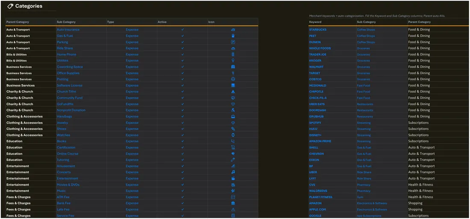Image resolution: width=470 pixels, height=219 pixels.
Task: Toggle the Active checkmark for Bank Fee
Action: click(182, 203)
